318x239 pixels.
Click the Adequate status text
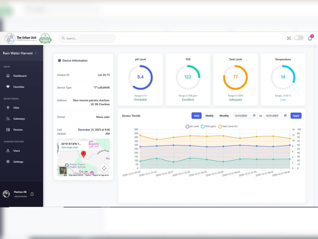coord(235,99)
